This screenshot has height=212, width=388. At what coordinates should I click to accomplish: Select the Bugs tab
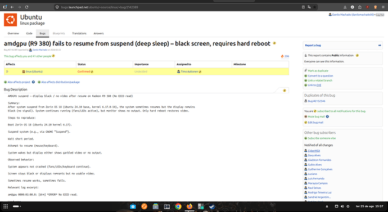point(43,33)
